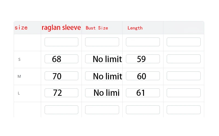Viewport: 219px width, 136px height.
Task: Click the raglan sleeve field for size S
Action: click(x=61, y=59)
